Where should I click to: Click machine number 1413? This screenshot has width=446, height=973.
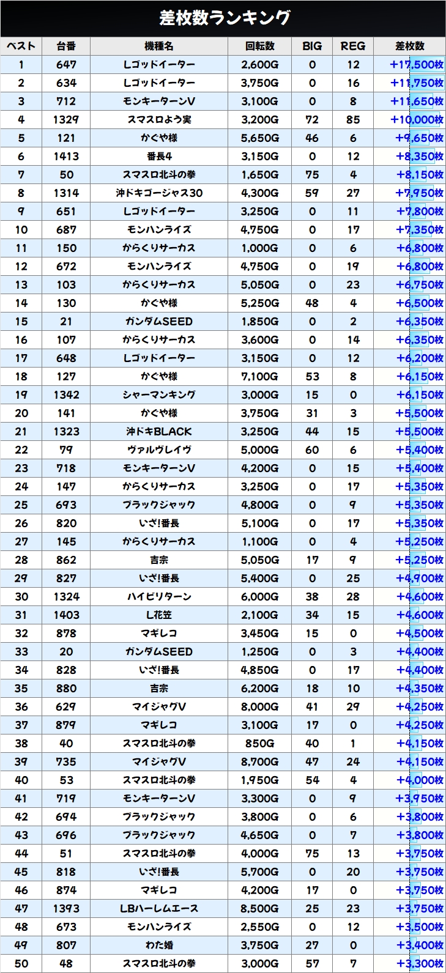pos(66,156)
